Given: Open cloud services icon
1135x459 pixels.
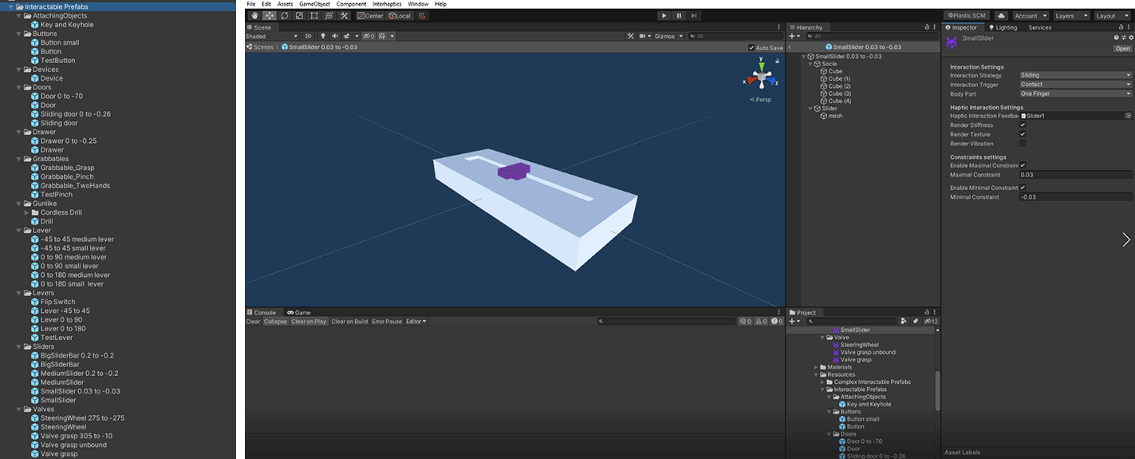Looking at the screenshot, I should [1001, 16].
